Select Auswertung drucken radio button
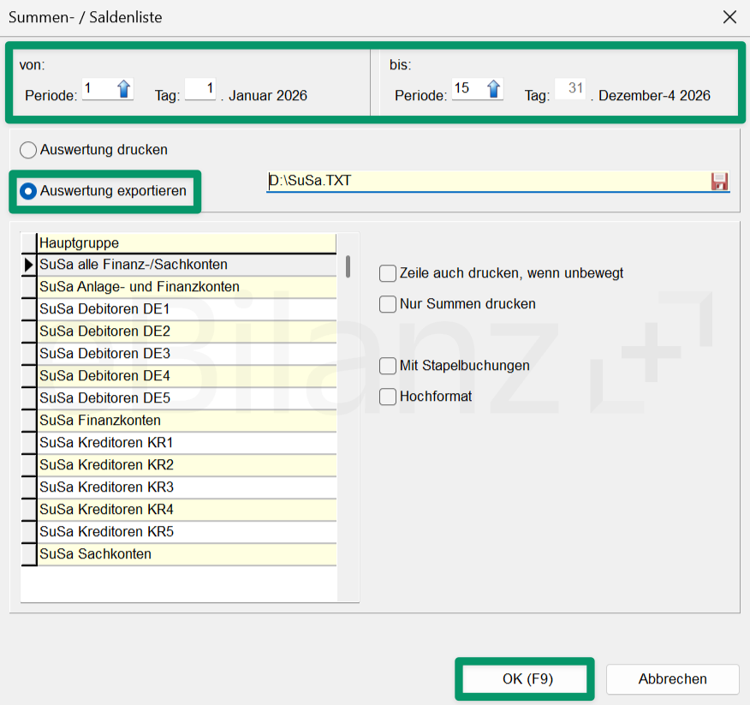Viewport: 750px width, 705px height. point(28,150)
